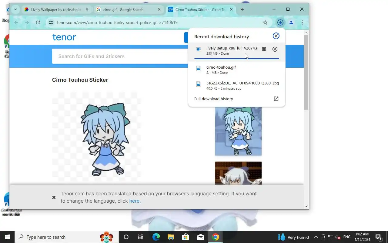388x243 pixels.
Task: Click the muted volume tray icon
Action: click(338, 237)
